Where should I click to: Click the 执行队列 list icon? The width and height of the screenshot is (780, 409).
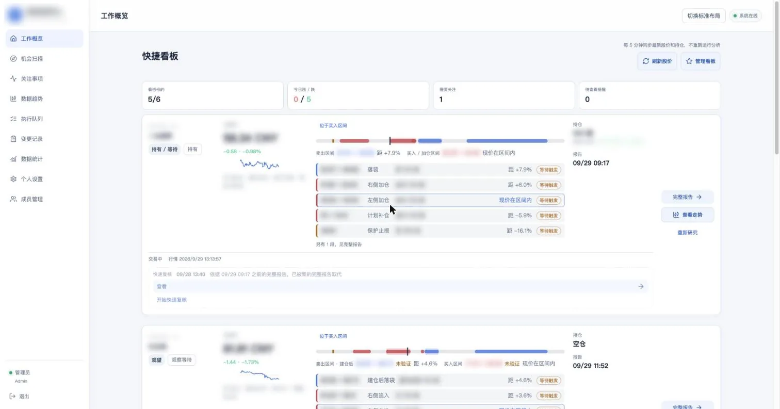point(13,119)
